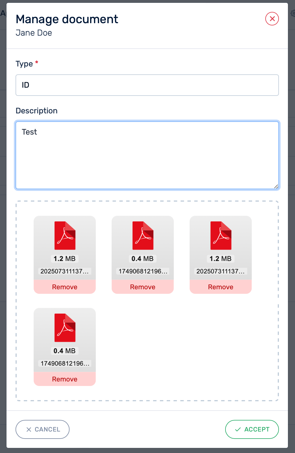Remove the first 1.2 MB PDF file
Screen dimensions: 295x453
coord(65,287)
